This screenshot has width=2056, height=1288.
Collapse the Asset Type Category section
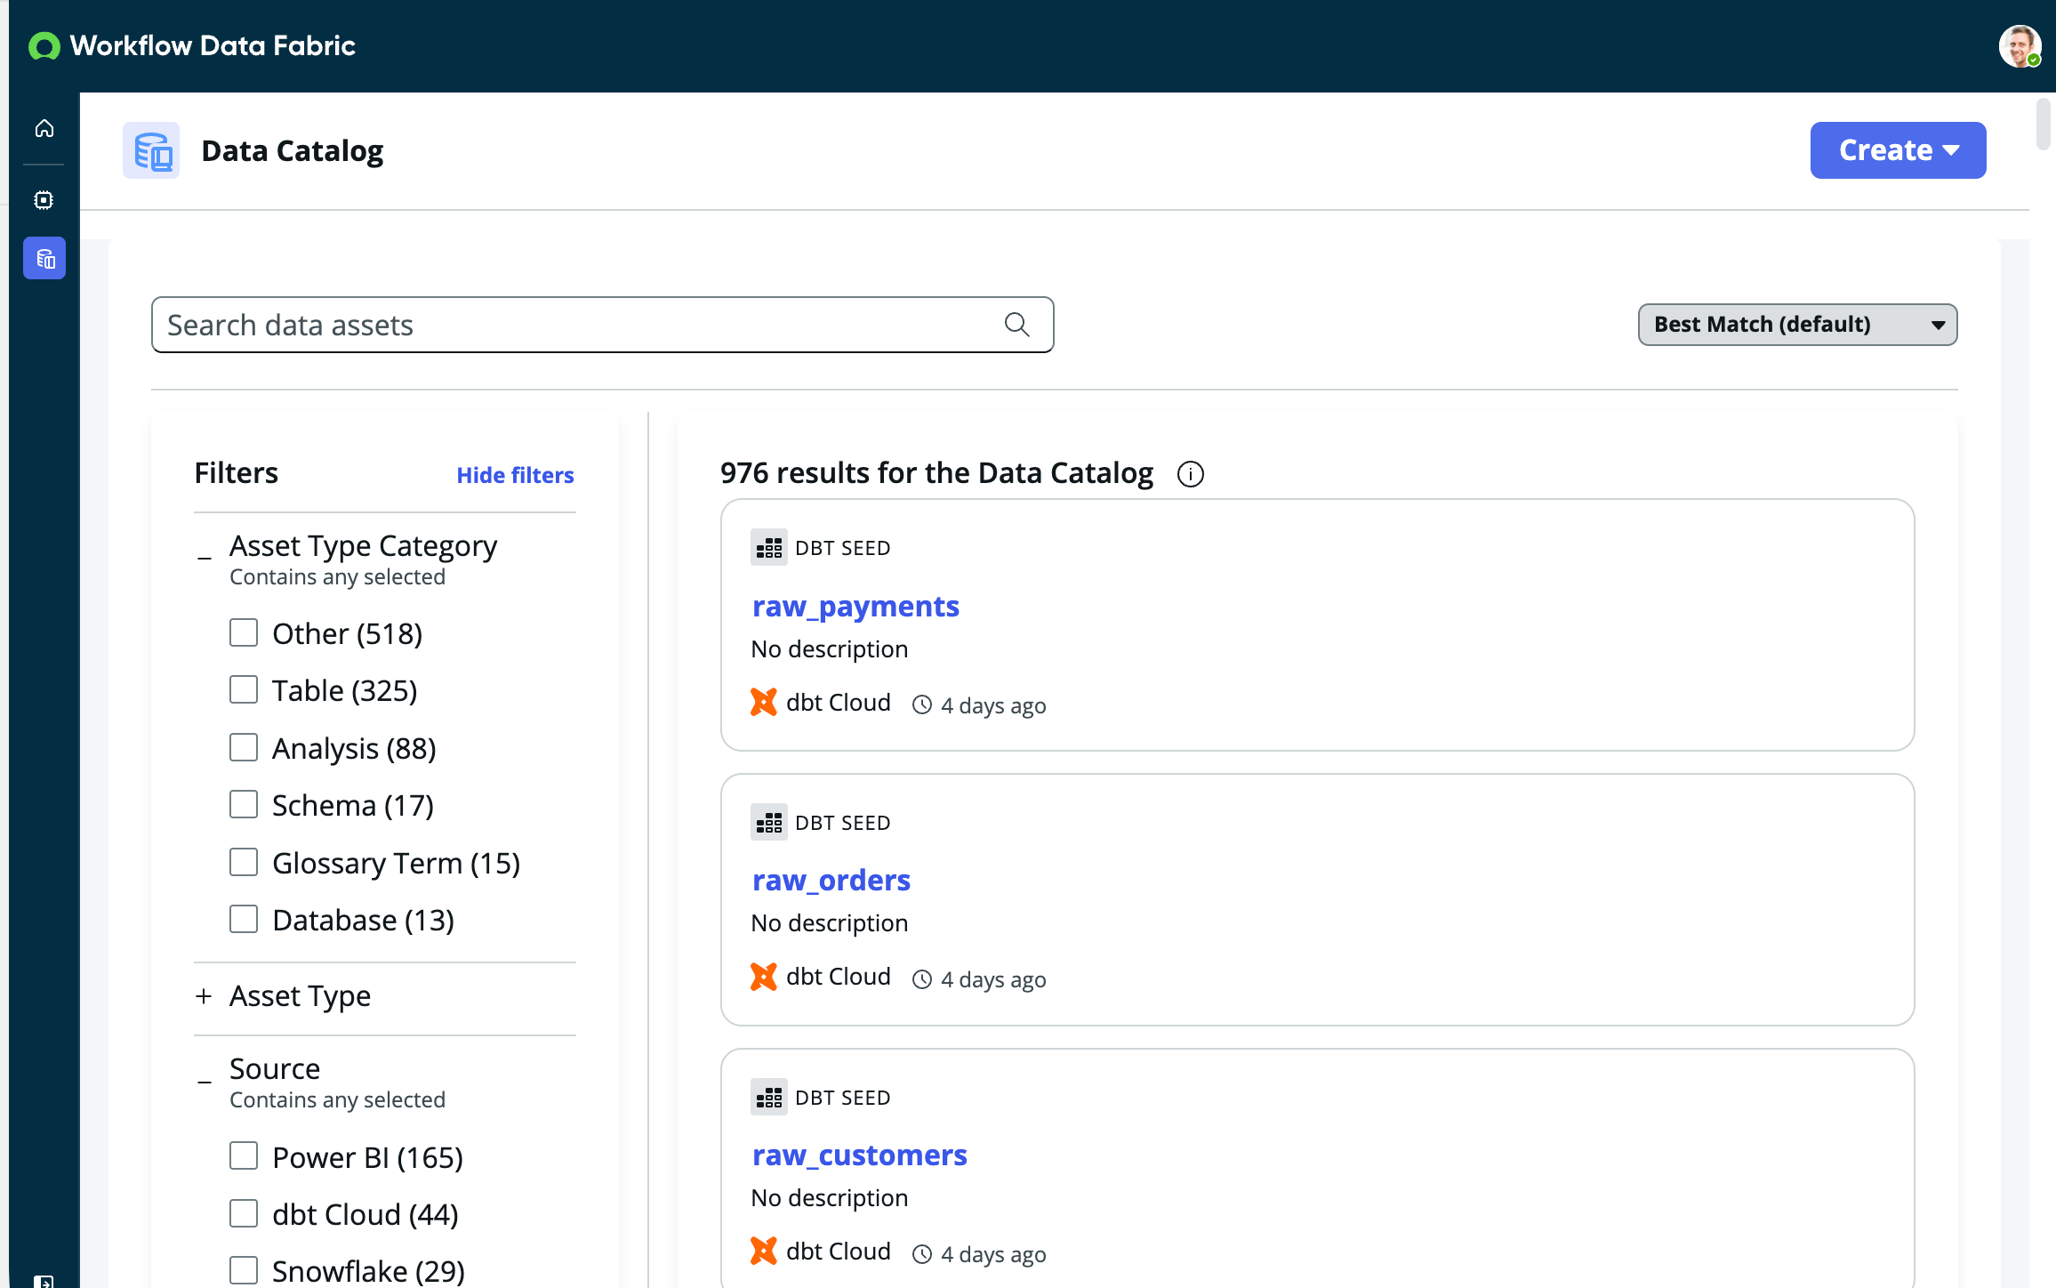[x=205, y=558]
